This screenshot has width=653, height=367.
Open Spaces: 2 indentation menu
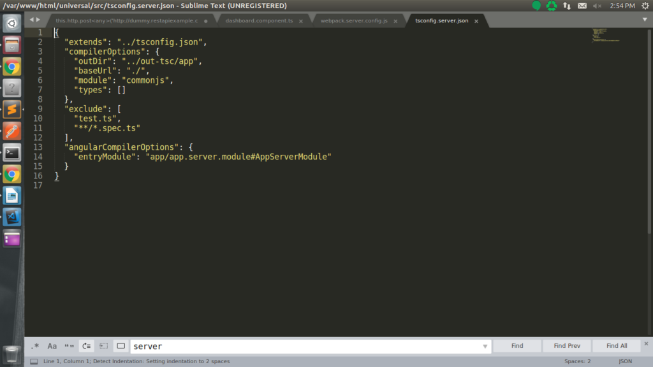577,361
